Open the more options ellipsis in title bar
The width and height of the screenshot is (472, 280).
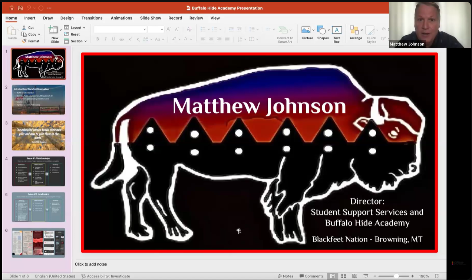click(49, 8)
